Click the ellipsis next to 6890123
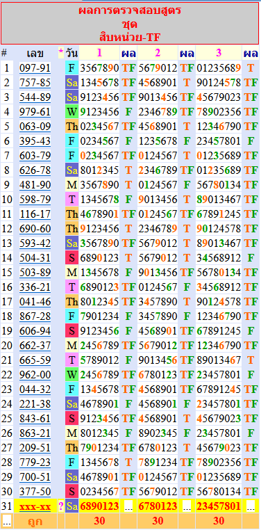Screen dimensions: 261x530 click(128, 506)
